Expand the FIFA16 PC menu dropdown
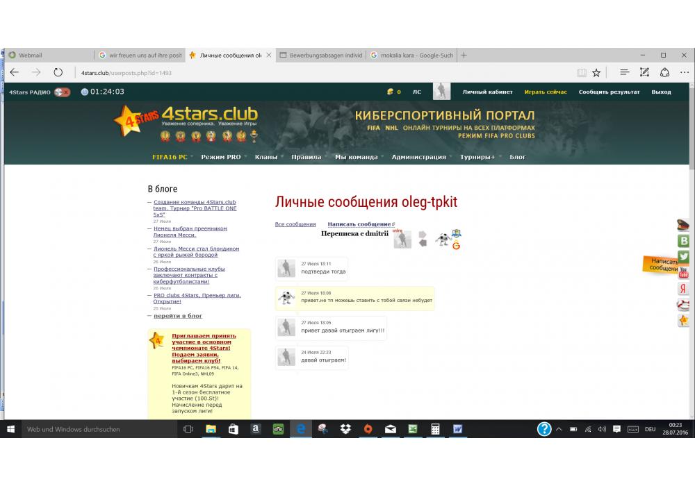The width and height of the screenshot is (695, 486). [170, 157]
